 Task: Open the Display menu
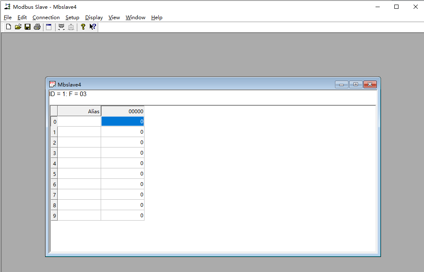coord(94,18)
